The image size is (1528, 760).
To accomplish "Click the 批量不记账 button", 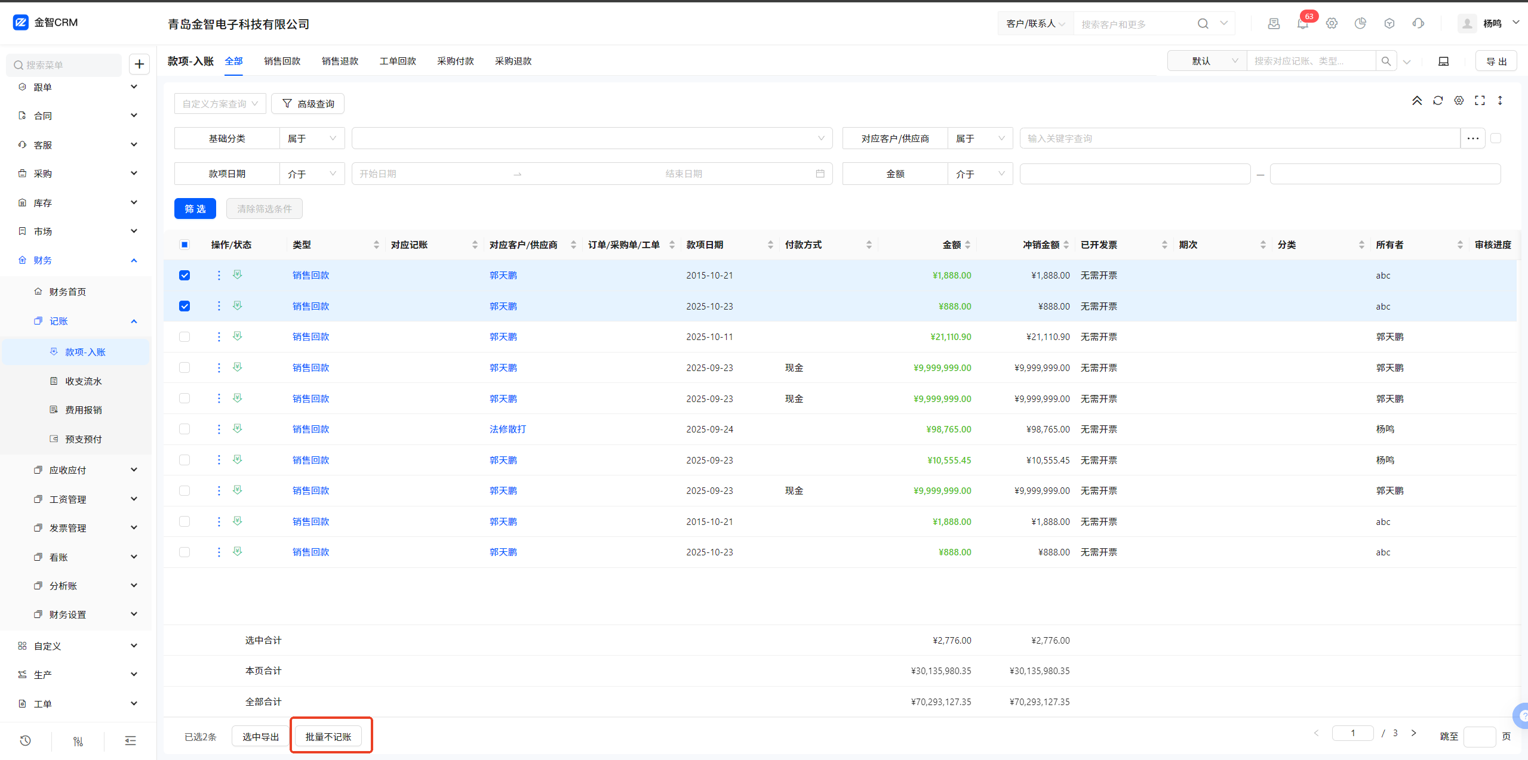I will point(328,737).
